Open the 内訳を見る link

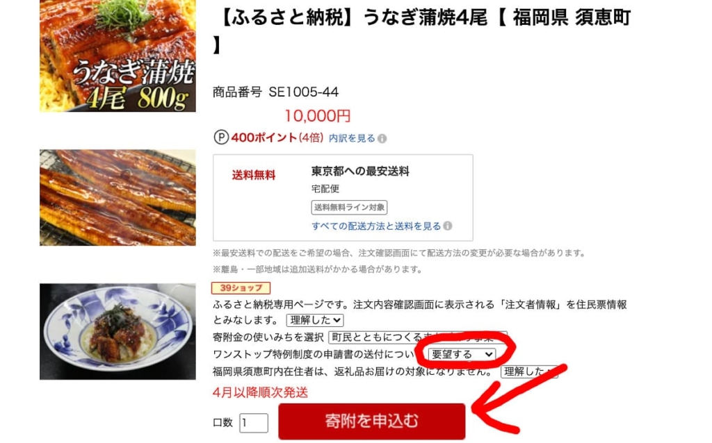click(352, 138)
